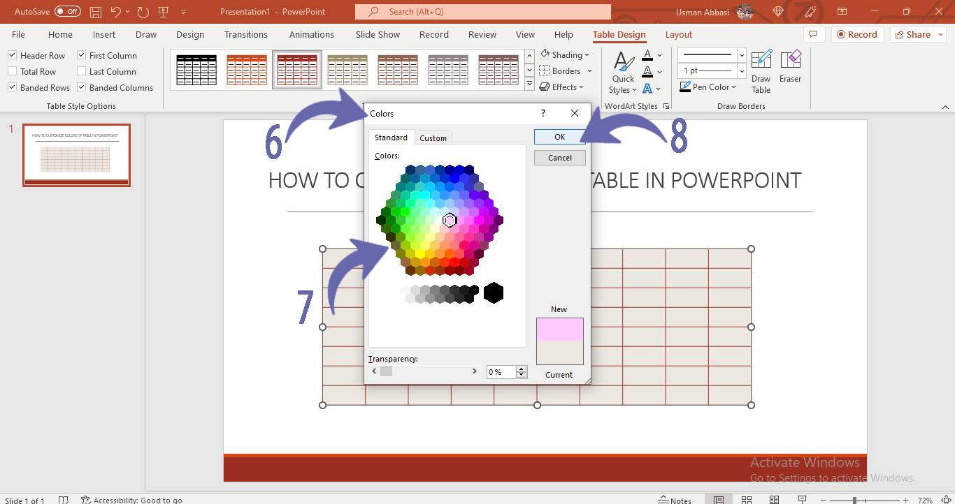
Task: Select the black table style
Action: tap(196, 70)
